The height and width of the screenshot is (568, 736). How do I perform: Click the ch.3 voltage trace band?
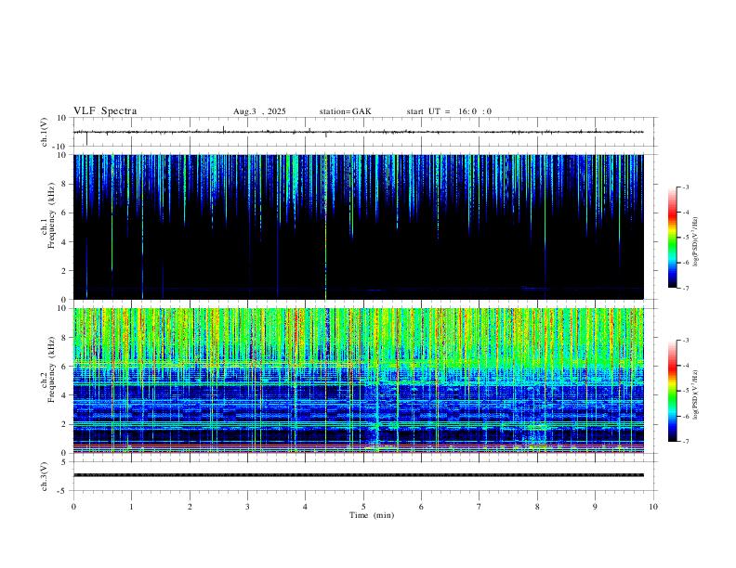click(x=358, y=475)
